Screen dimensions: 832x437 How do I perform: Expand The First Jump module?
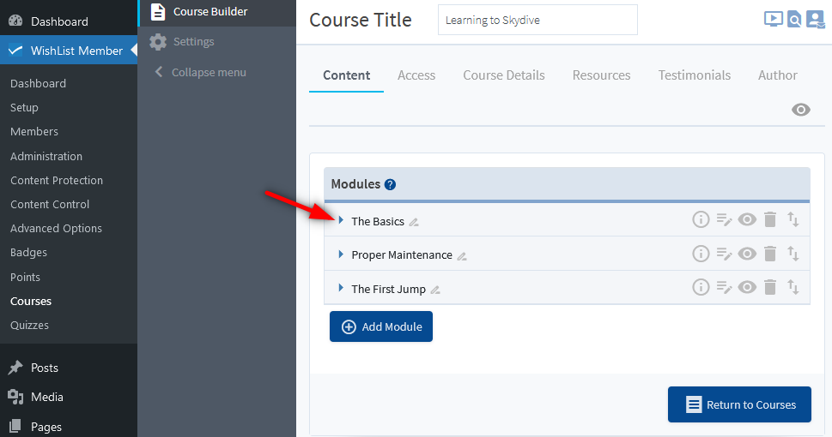coord(341,288)
